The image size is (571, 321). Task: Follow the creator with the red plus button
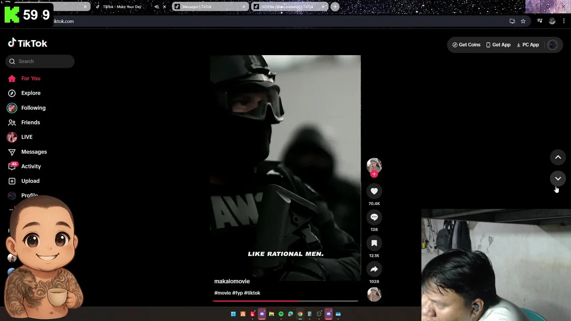tap(374, 174)
